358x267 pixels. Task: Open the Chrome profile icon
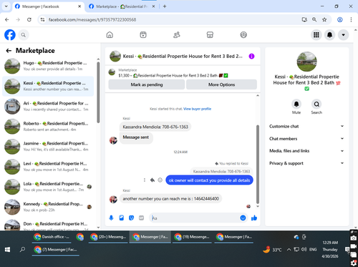pyautogui.click(x=340, y=19)
